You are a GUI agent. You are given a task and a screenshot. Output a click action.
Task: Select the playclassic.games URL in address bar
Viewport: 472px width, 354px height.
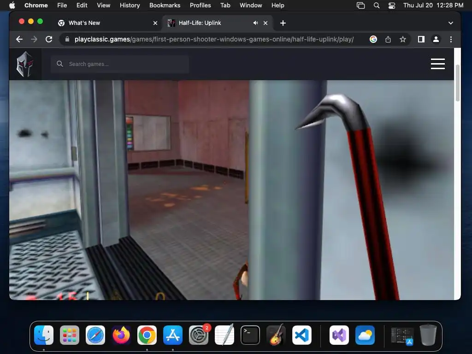click(214, 39)
